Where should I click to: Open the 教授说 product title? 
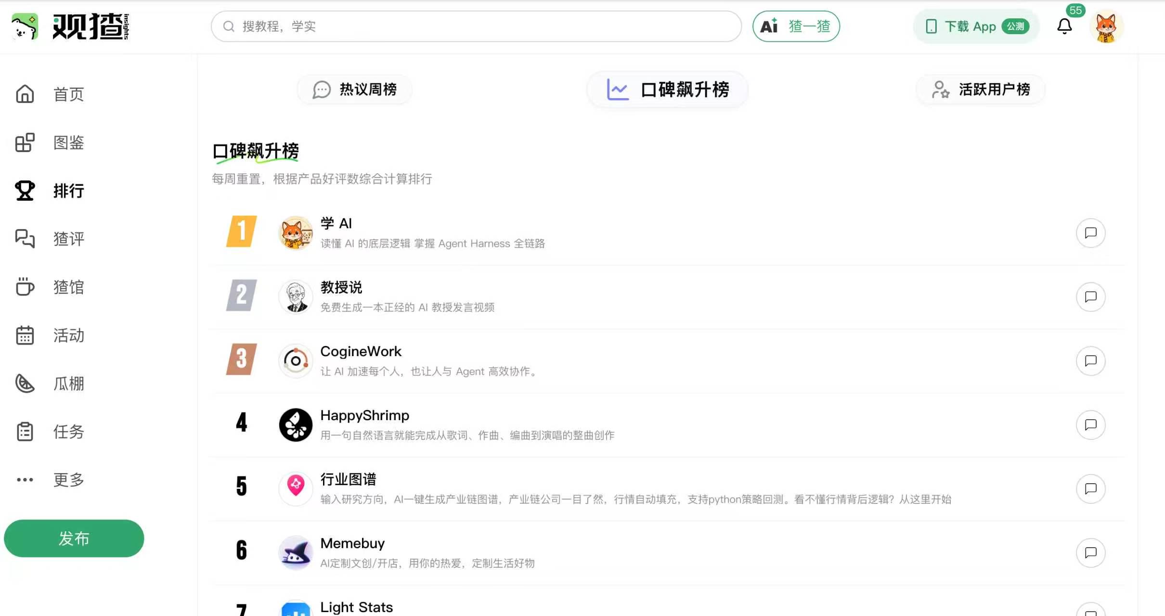tap(341, 287)
